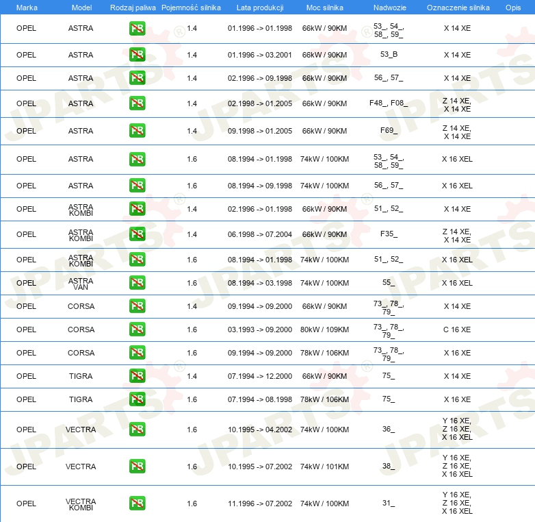
Task: Click the 07.1994 -> 12.2000 date cell
Action: tap(260, 376)
